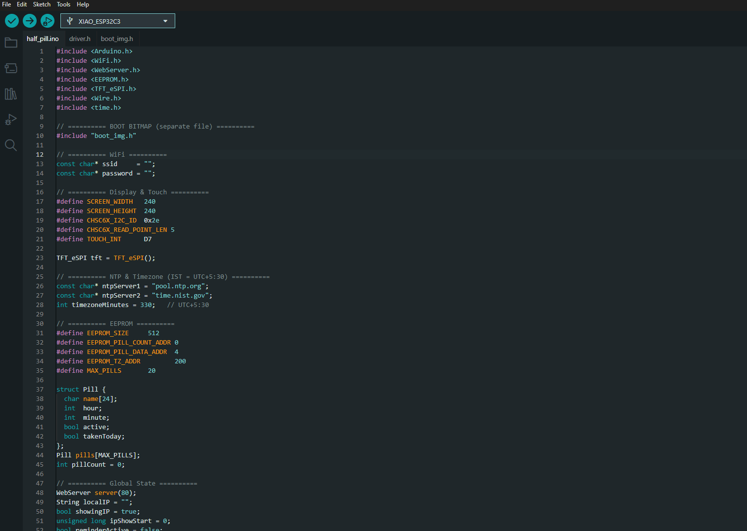The image size is (747, 531).
Task: Click the 'bool takenToday;' line
Action: (x=95, y=437)
